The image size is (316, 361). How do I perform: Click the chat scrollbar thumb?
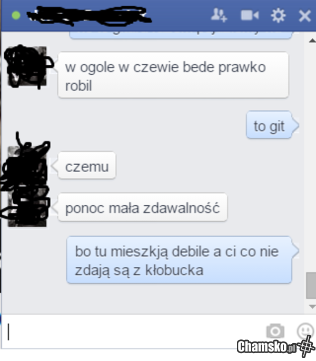(x=311, y=285)
